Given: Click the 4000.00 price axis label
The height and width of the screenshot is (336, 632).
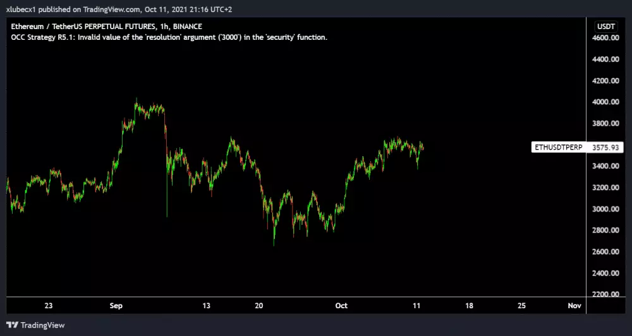Looking at the screenshot, I should (x=606, y=102).
